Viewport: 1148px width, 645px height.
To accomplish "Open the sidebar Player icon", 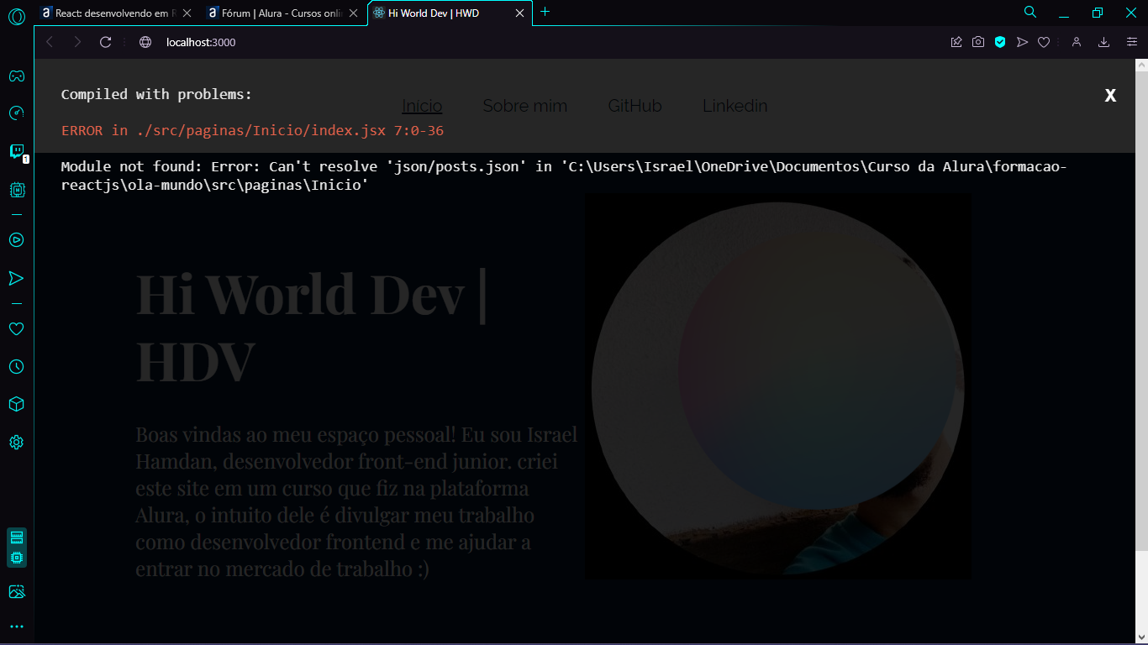I will point(16,239).
